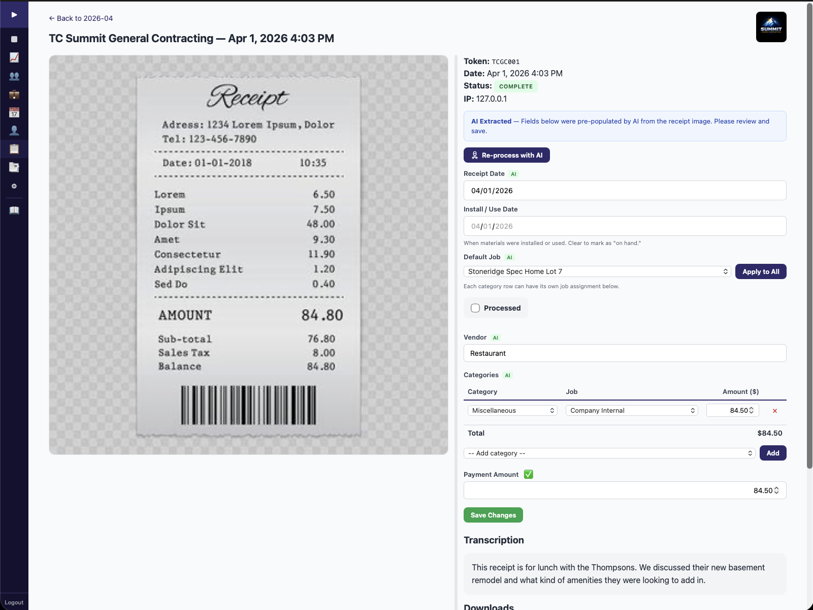Open the clipboard receipts icon

14,149
